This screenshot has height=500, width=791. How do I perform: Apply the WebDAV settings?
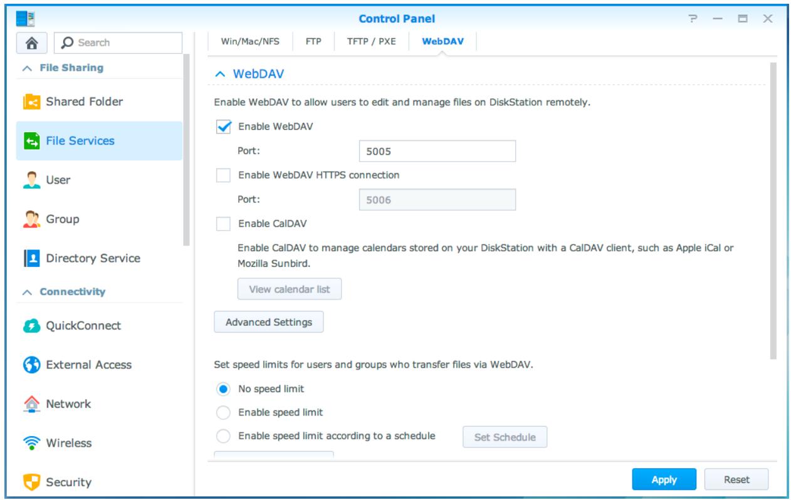pos(664,480)
